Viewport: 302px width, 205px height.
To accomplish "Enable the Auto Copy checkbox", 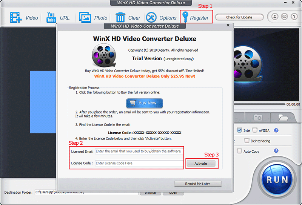I will 239,151.
